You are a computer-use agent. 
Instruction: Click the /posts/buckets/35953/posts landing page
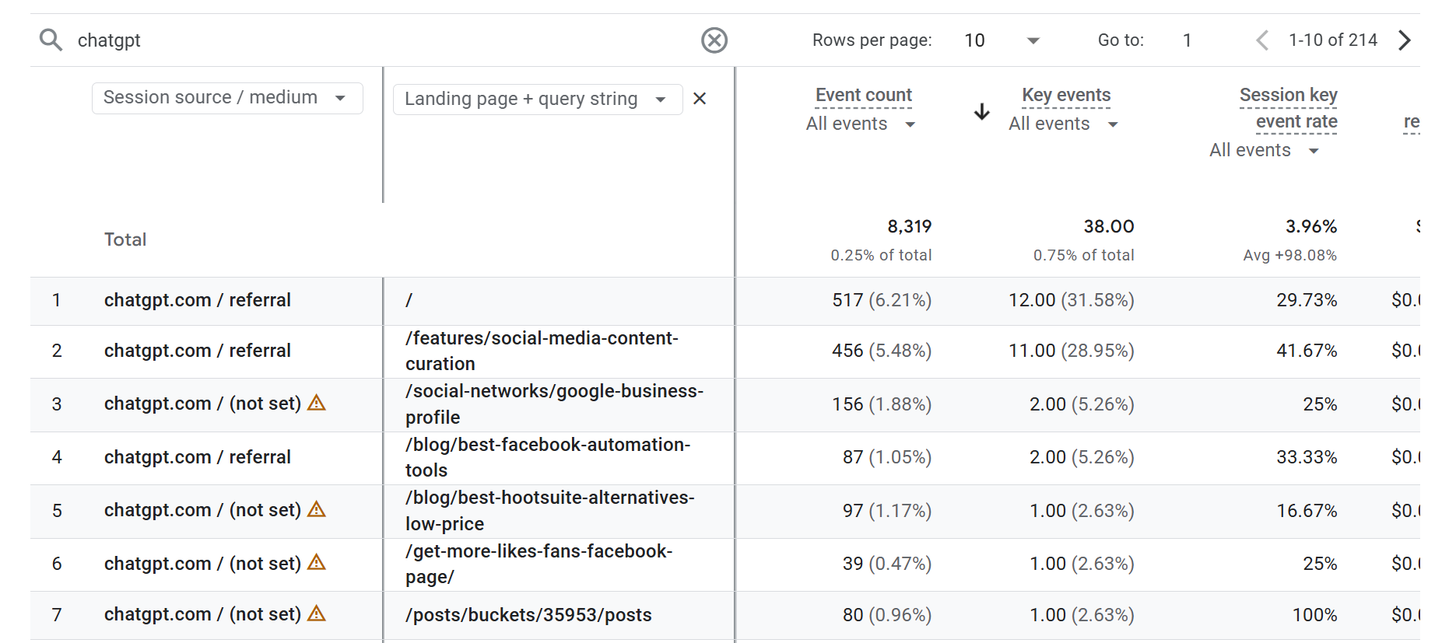click(528, 615)
